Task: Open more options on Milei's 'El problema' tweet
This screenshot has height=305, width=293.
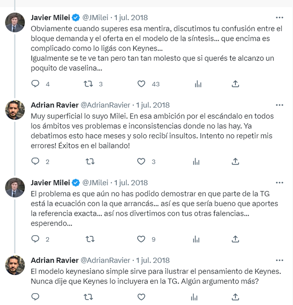Action: 279,183
